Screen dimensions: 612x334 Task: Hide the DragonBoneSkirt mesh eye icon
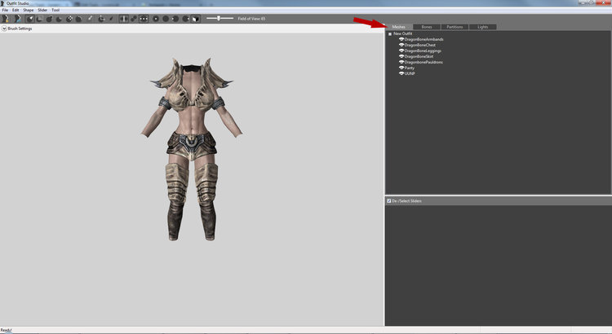pyautogui.click(x=401, y=56)
